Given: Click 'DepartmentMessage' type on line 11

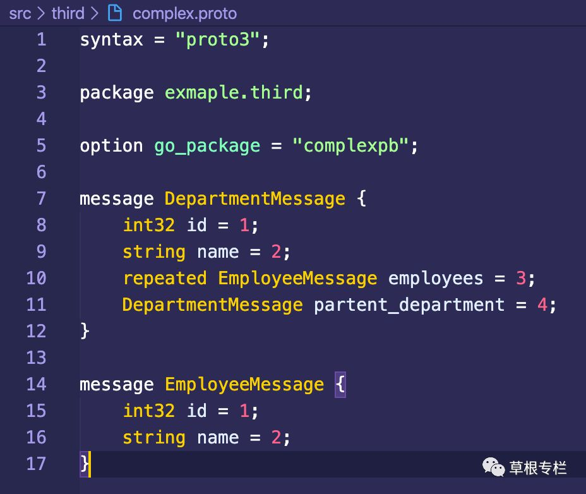Looking at the screenshot, I should (x=212, y=304).
